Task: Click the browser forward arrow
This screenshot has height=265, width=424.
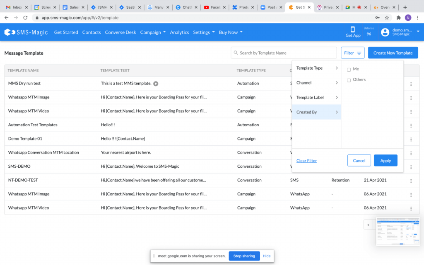Action: pos(16,17)
